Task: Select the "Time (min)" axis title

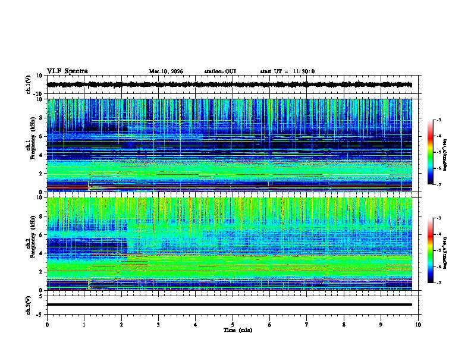Action: coord(238,330)
